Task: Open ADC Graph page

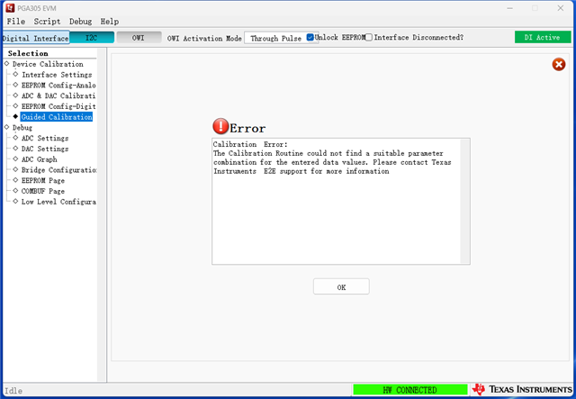Action: tap(40, 159)
